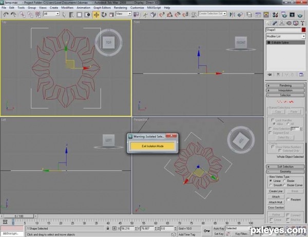Click the Use Pivot Point Center icon
308x237 pixels.
pyautogui.click(x=136, y=14)
